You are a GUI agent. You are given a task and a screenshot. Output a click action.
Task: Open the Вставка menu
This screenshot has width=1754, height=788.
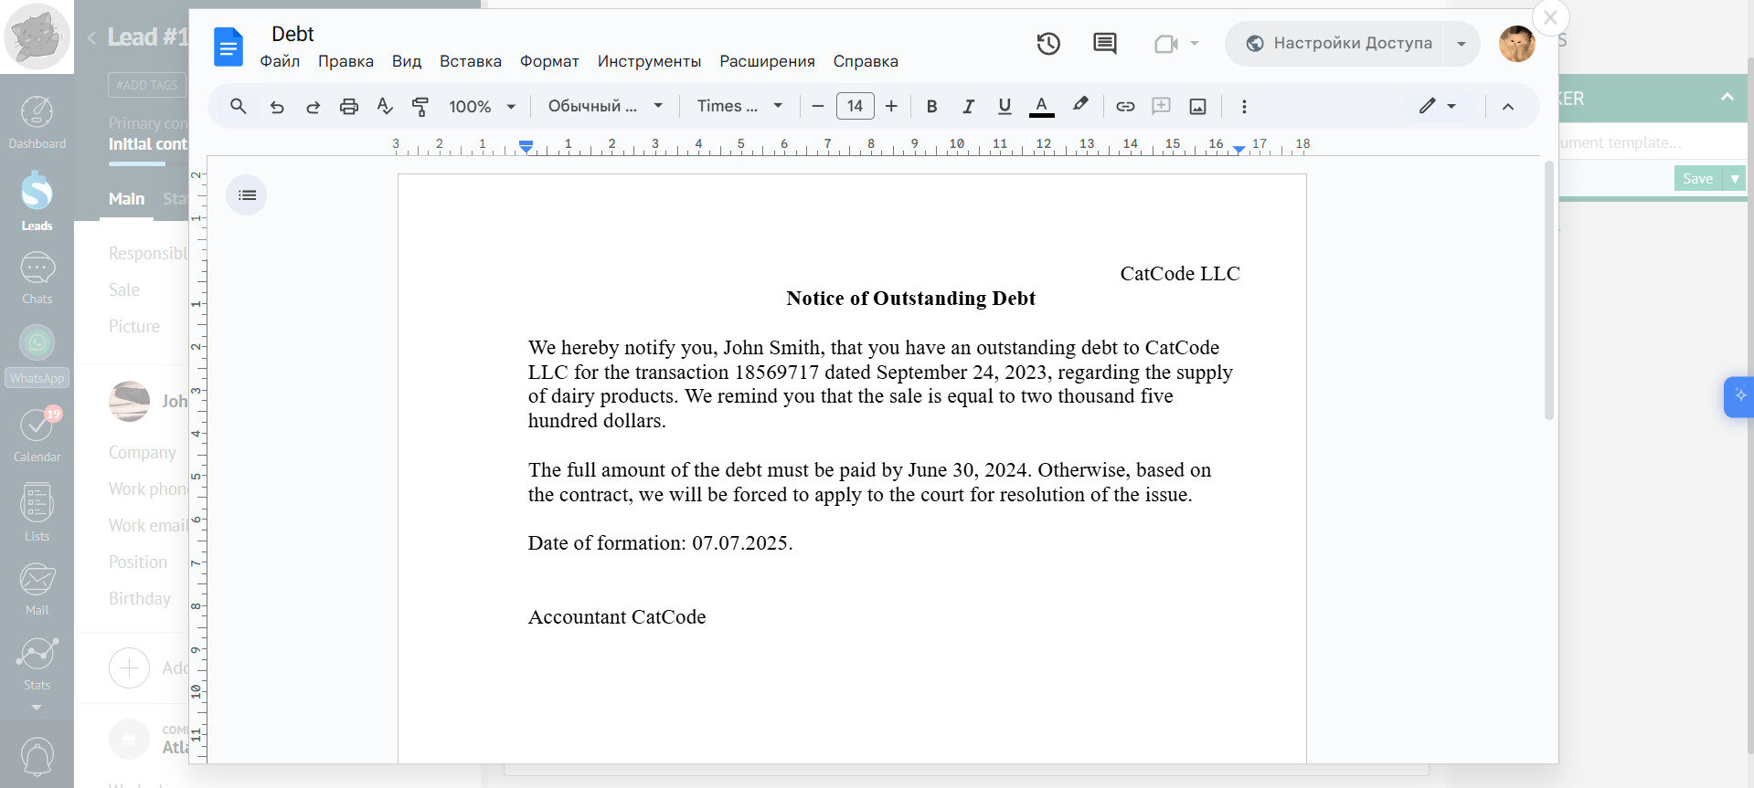point(470,61)
